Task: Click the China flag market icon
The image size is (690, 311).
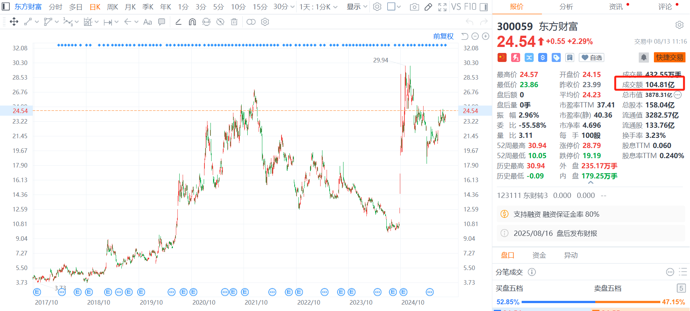Action: click(502, 57)
